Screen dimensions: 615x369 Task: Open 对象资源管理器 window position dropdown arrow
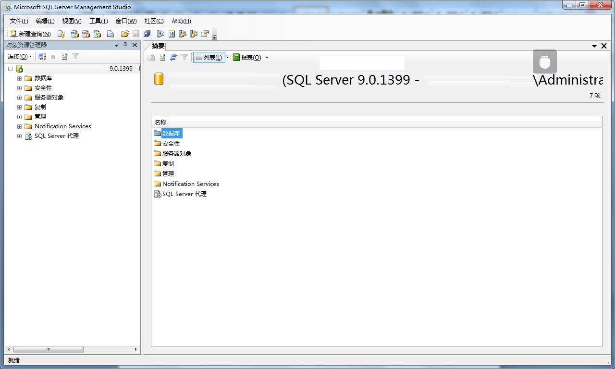(x=116, y=46)
